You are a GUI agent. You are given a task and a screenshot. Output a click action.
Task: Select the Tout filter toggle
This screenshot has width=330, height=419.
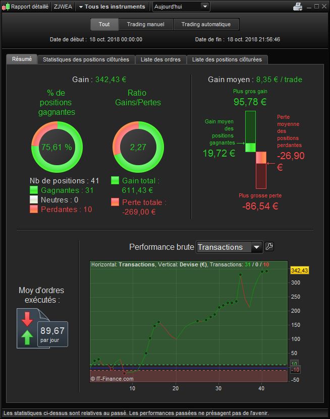pyautogui.click(x=104, y=24)
